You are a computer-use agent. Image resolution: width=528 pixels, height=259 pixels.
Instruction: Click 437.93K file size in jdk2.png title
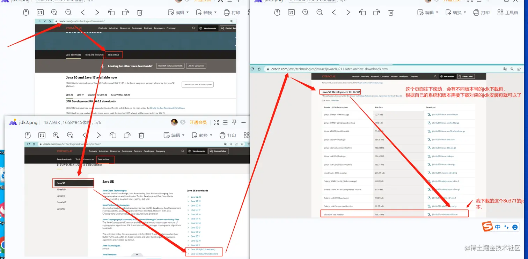[x=51, y=122]
